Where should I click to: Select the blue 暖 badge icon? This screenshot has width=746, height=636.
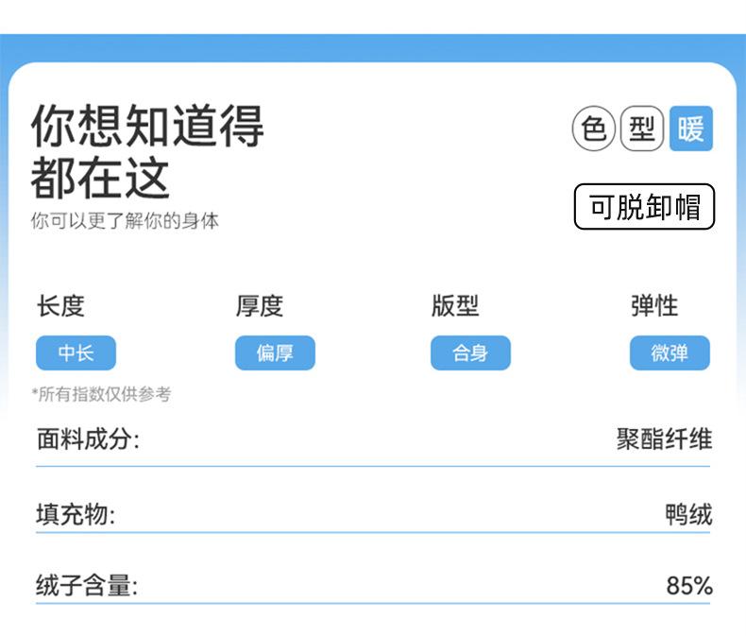tap(691, 129)
